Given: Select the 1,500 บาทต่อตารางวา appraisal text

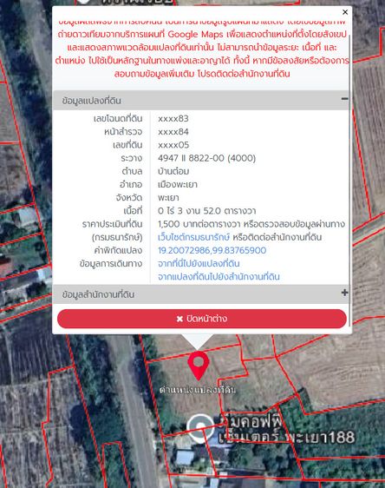Looking at the screenshot, I should 199,224.
